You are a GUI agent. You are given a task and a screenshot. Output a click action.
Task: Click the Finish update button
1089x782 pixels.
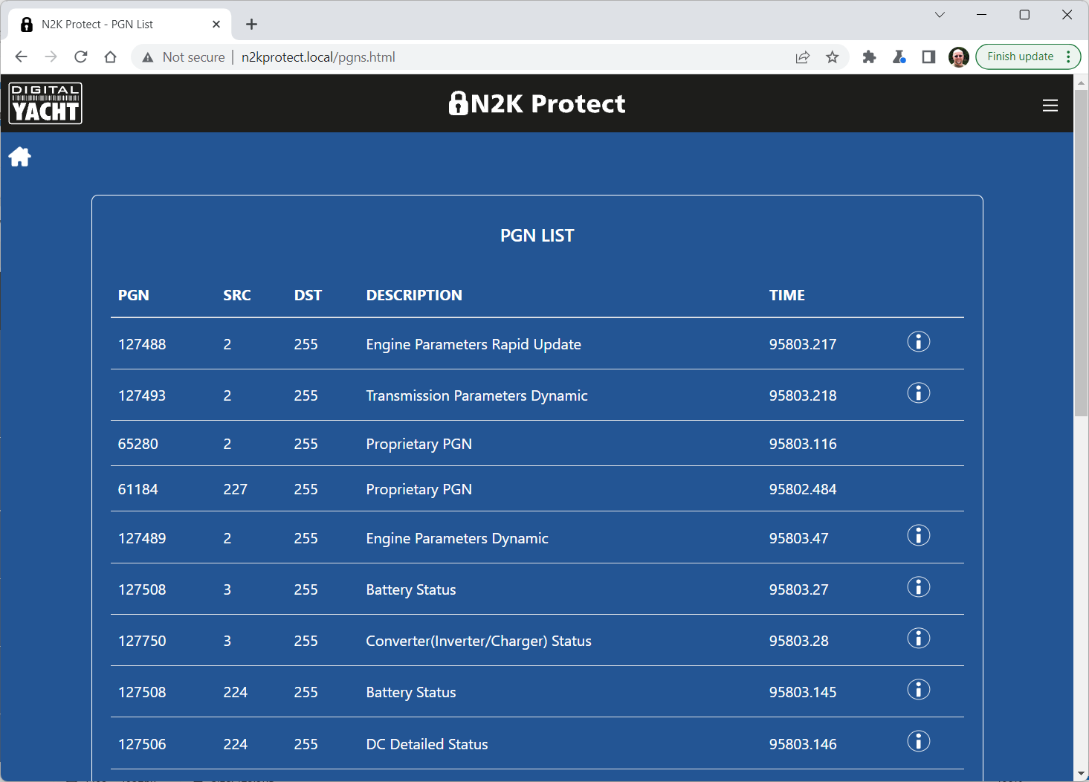pos(1020,56)
